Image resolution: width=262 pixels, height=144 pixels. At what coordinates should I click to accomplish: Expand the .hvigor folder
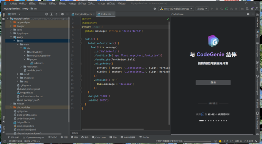(x=11, y=26)
